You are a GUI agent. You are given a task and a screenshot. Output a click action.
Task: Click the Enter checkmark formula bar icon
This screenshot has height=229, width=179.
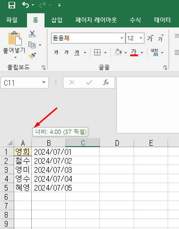tap(89, 82)
